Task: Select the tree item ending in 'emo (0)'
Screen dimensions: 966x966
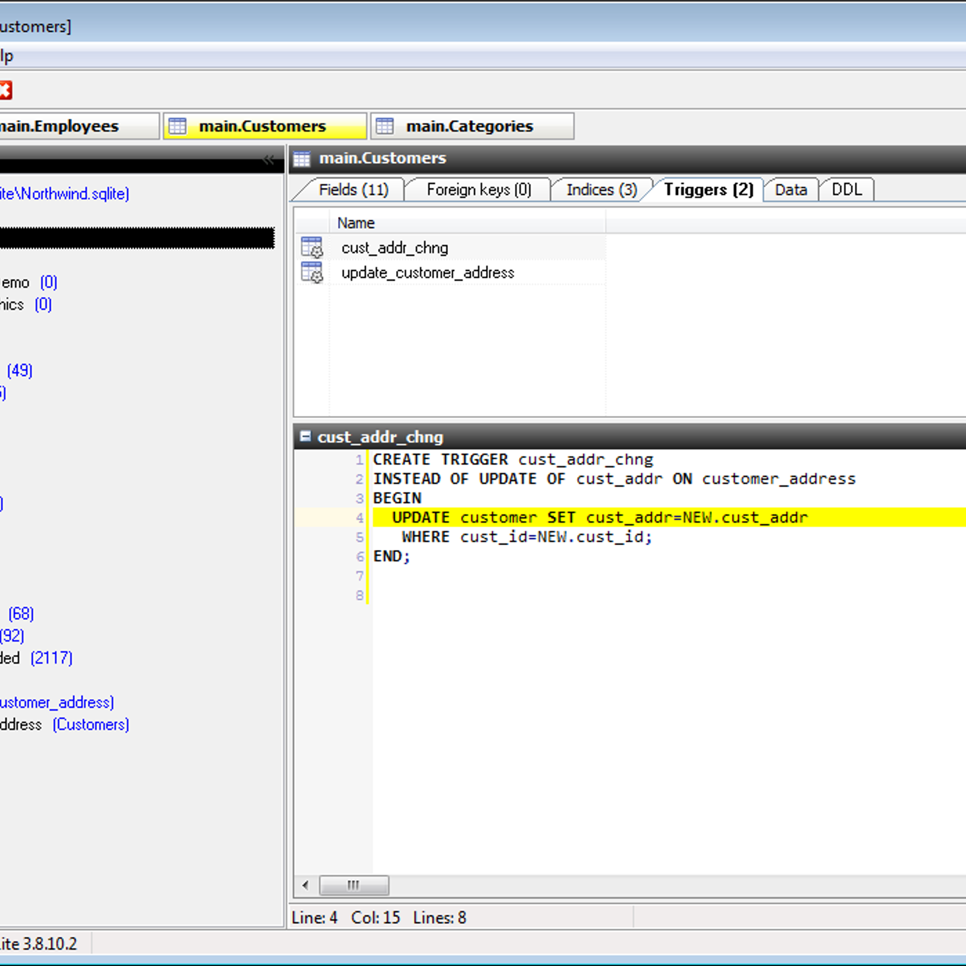Action: pyautogui.click(x=28, y=282)
